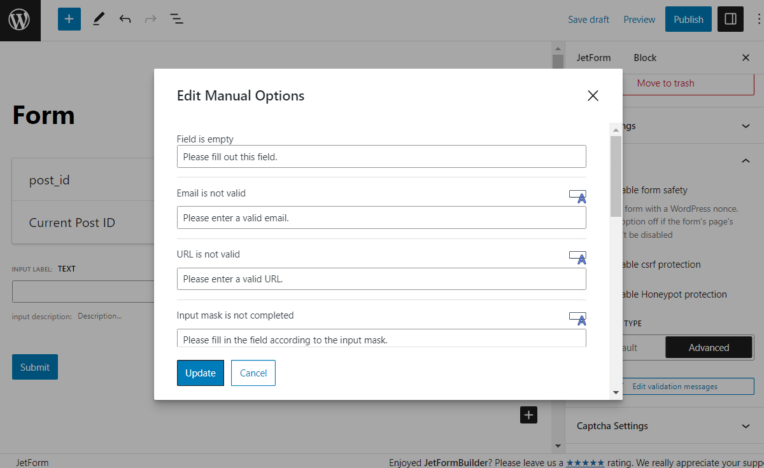Click the Redo arrow icon
Viewport: 764px width, 468px height.
pyautogui.click(x=150, y=19)
